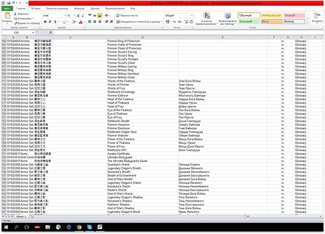
Task: Toggle bold formatting (Ж)
Action: 45,22
